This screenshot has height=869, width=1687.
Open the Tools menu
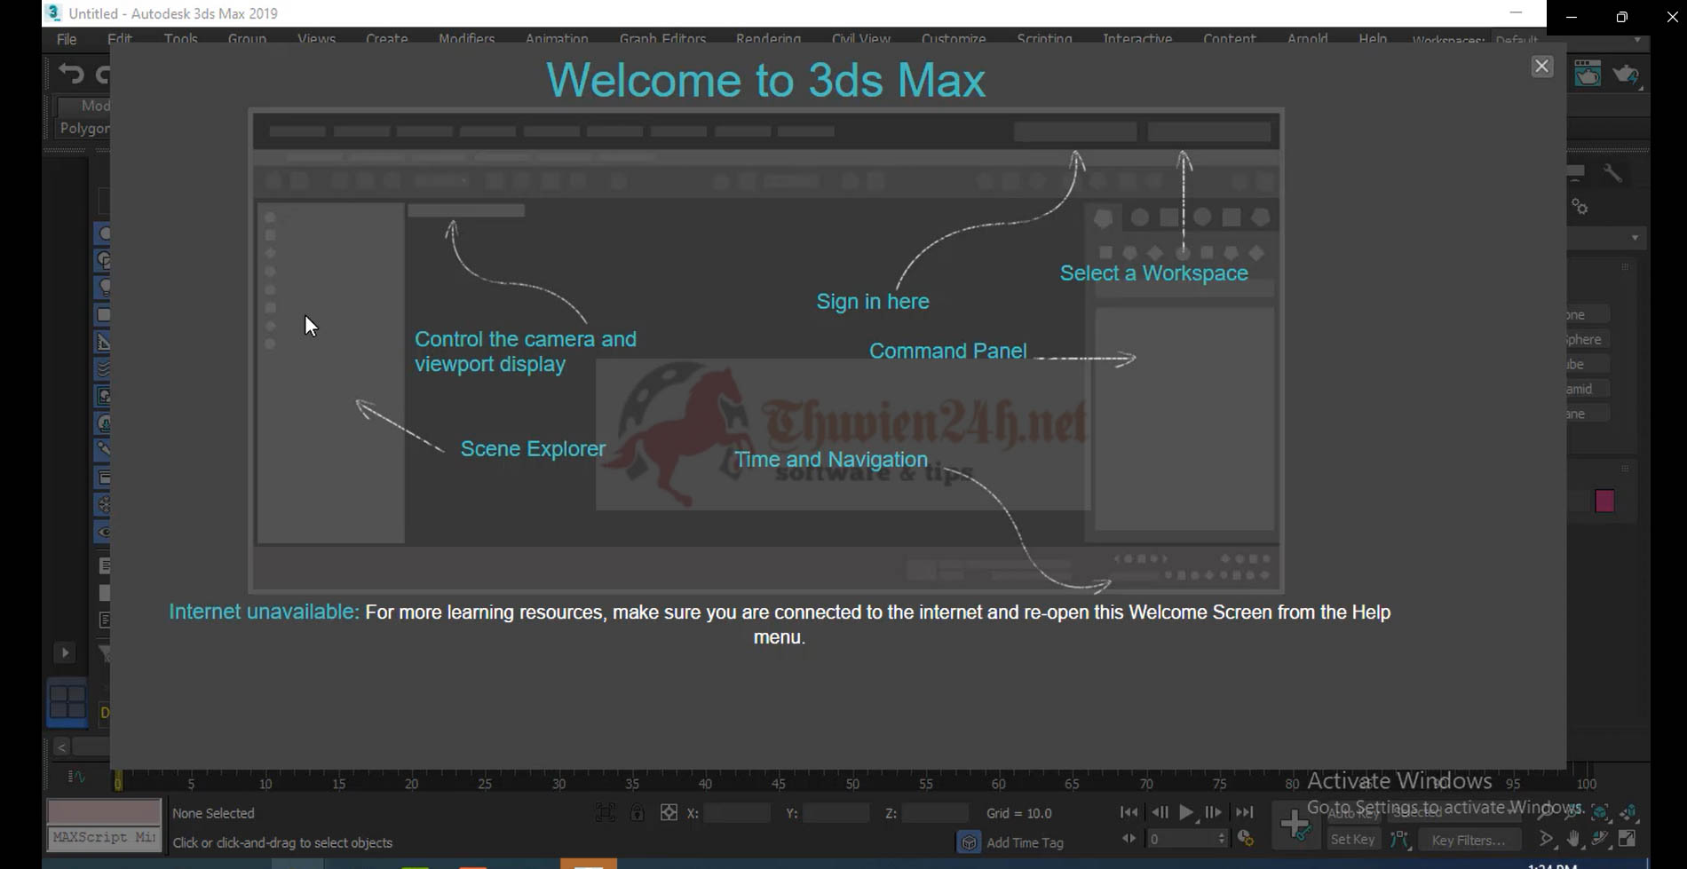180,39
